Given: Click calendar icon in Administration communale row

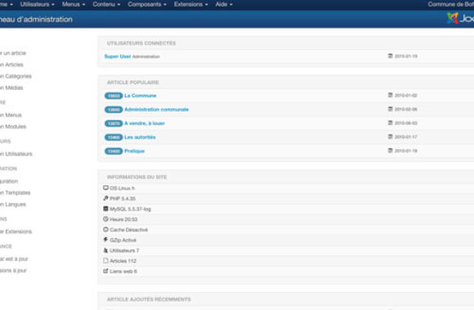Looking at the screenshot, I should click(x=390, y=109).
